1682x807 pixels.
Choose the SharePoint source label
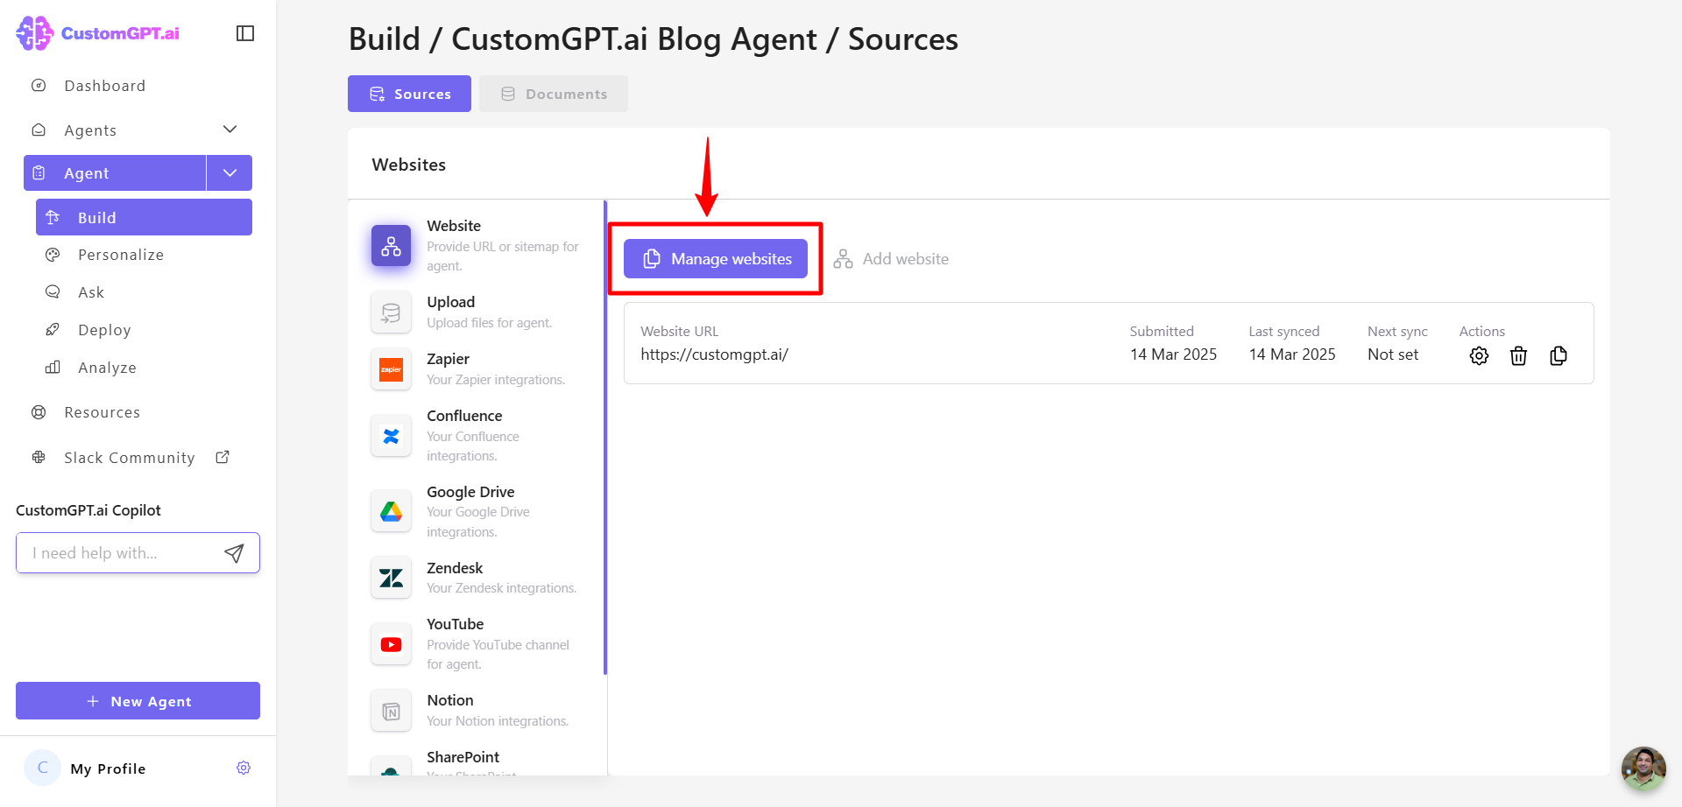pos(463,757)
